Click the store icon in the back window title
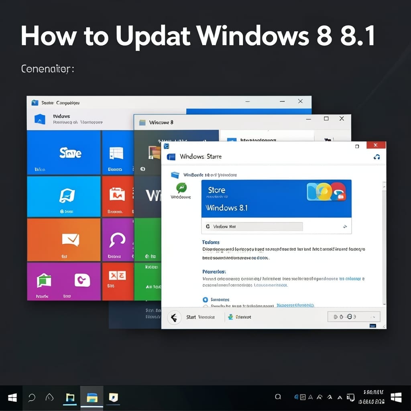411x411 pixels. [35, 103]
